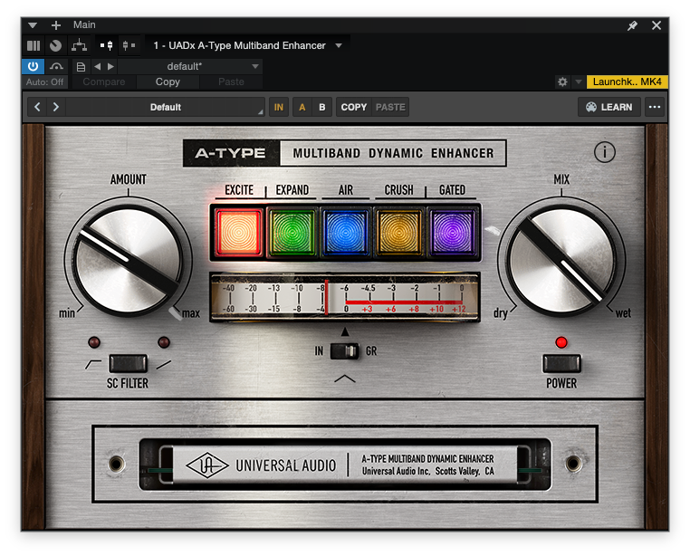Image resolution: width=690 pixels, height=556 pixels.
Task: Open the default* preset dropdown
Action: coord(190,66)
